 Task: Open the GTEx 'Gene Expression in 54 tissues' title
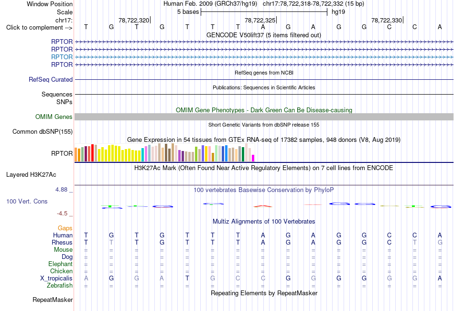pos(264,140)
